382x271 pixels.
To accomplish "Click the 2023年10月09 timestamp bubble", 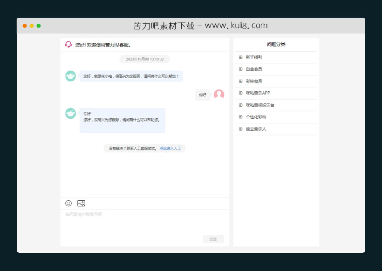I will click(x=144, y=59).
